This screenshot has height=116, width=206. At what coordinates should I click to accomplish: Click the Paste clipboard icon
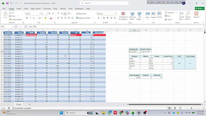click(x=5, y=14)
